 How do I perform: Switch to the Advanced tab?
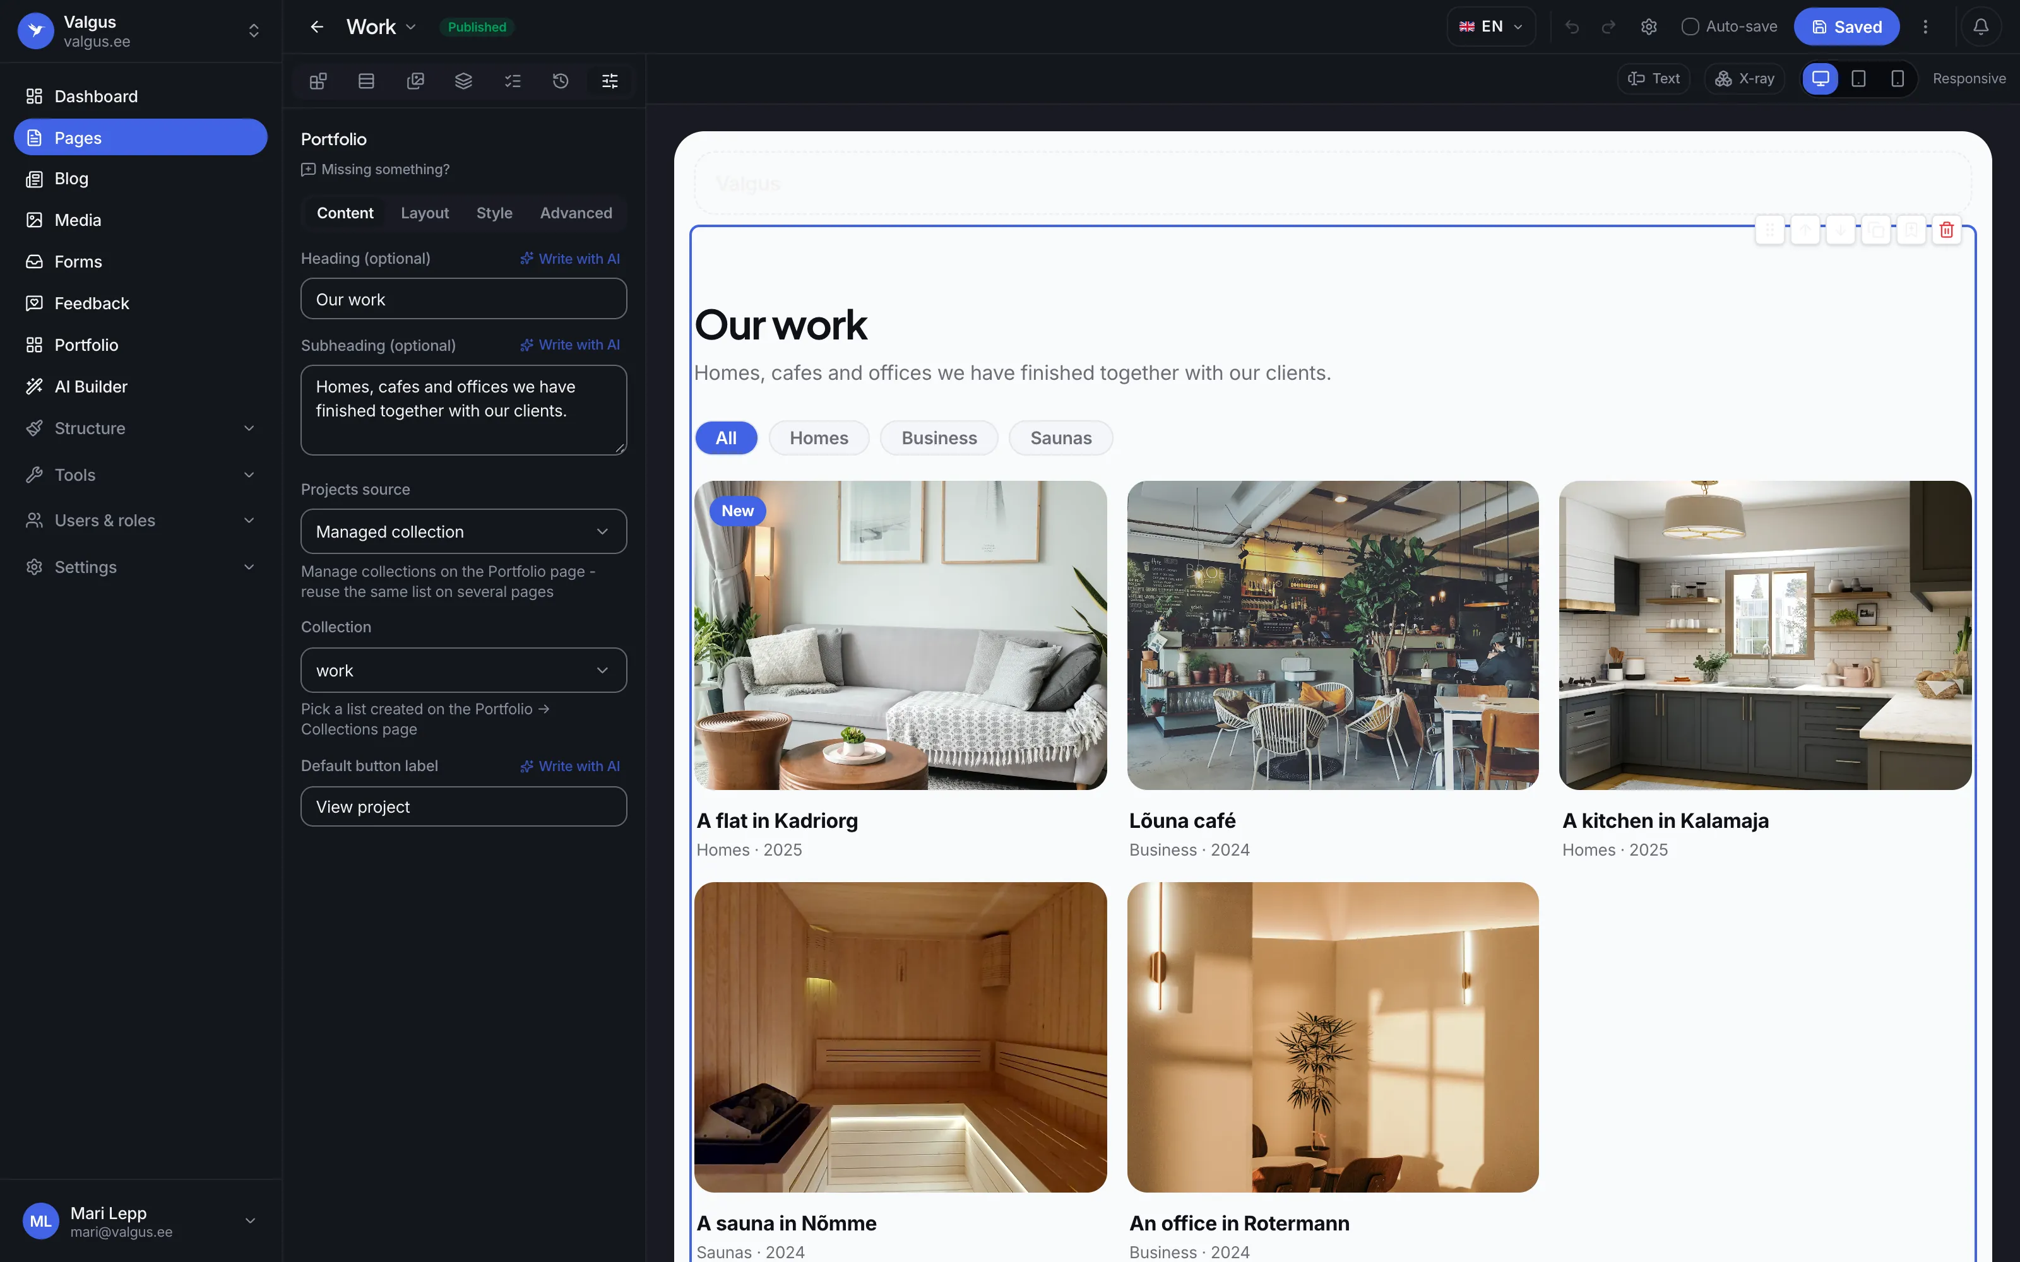(576, 213)
